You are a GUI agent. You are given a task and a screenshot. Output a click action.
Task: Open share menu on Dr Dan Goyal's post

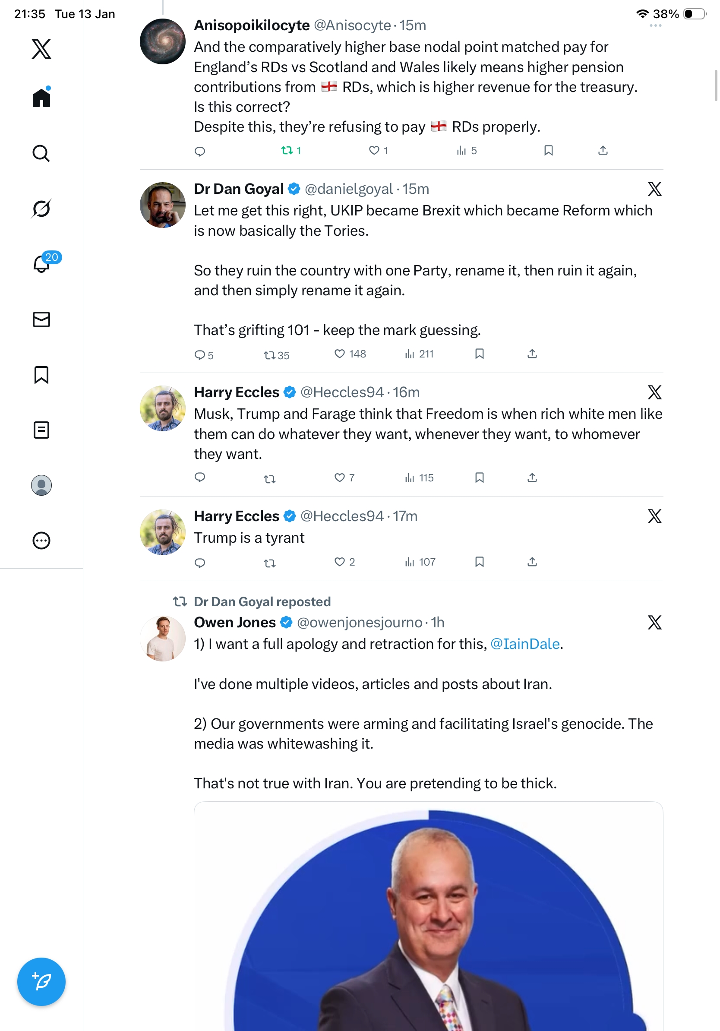coord(532,354)
